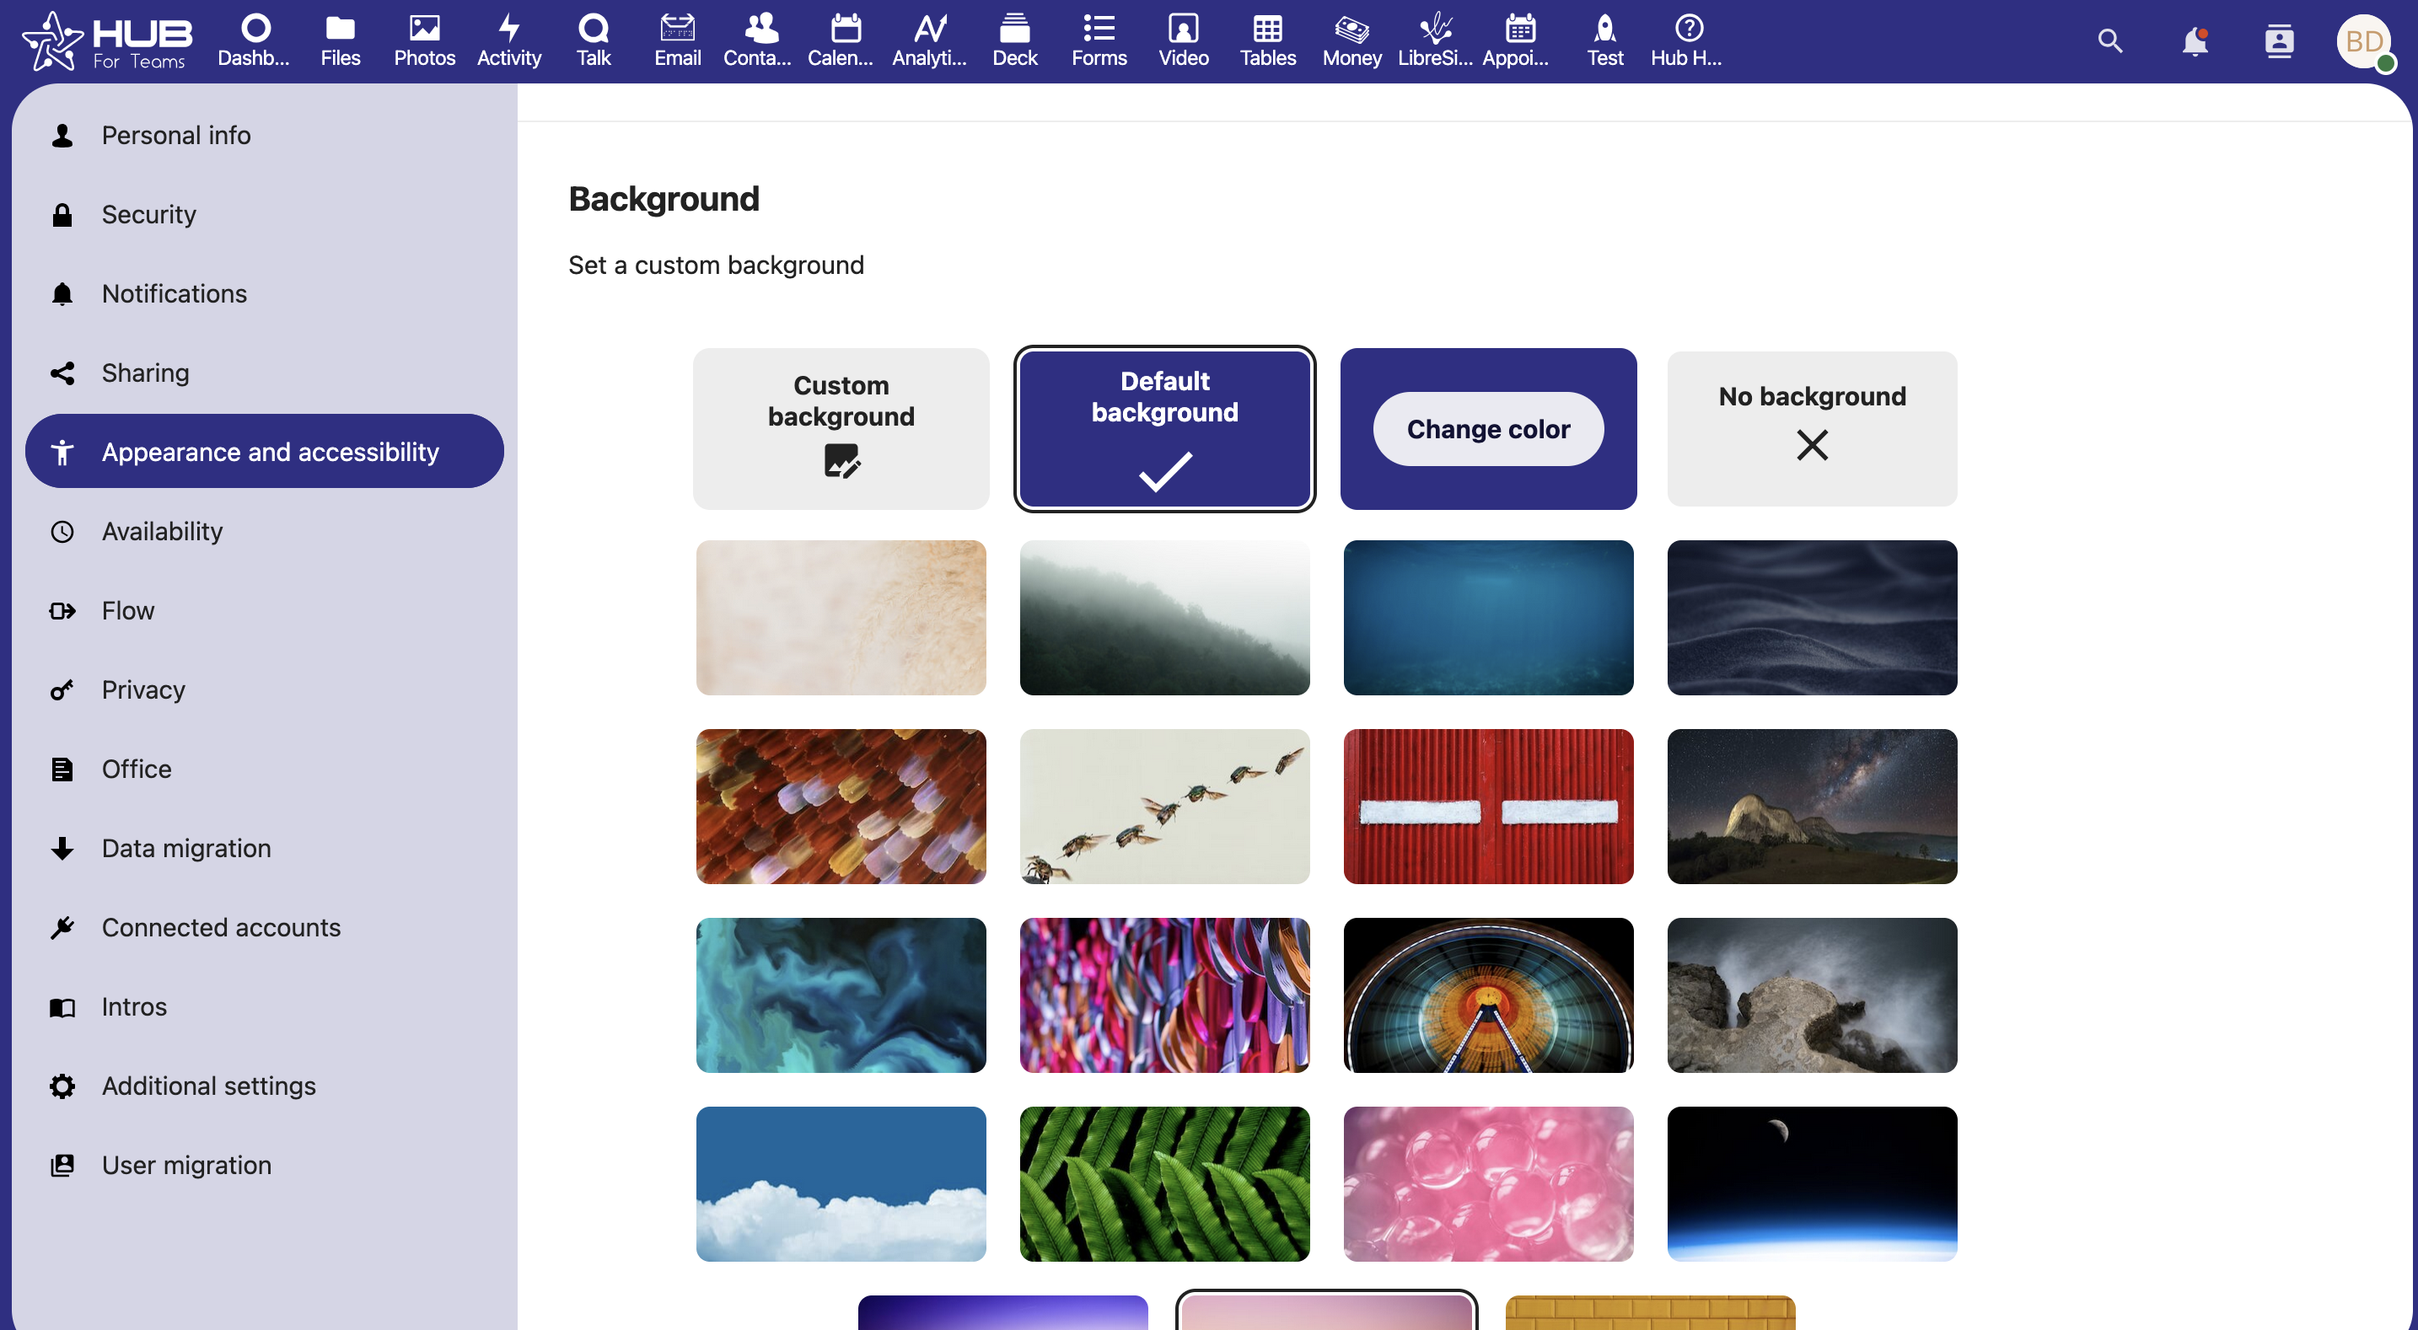Open Availability settings section
2418x1330 pixels.
point(265,531)
